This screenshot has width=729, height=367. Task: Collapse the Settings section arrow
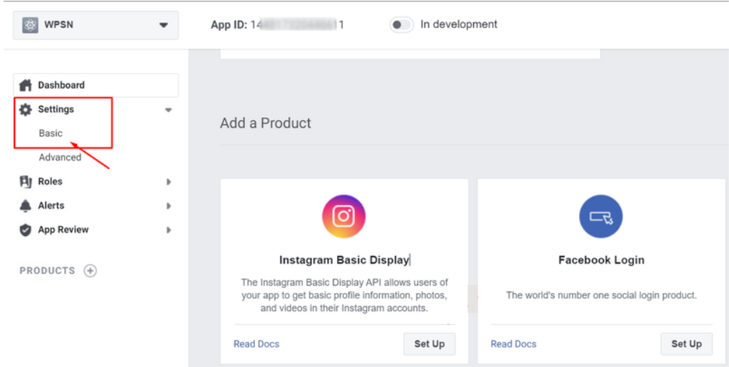coord(169,110)
